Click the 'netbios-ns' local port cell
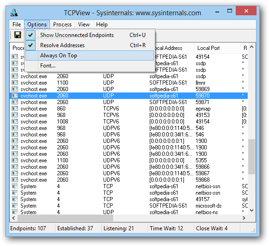This screenshot has height=246, width=269. tap(207, 212)
